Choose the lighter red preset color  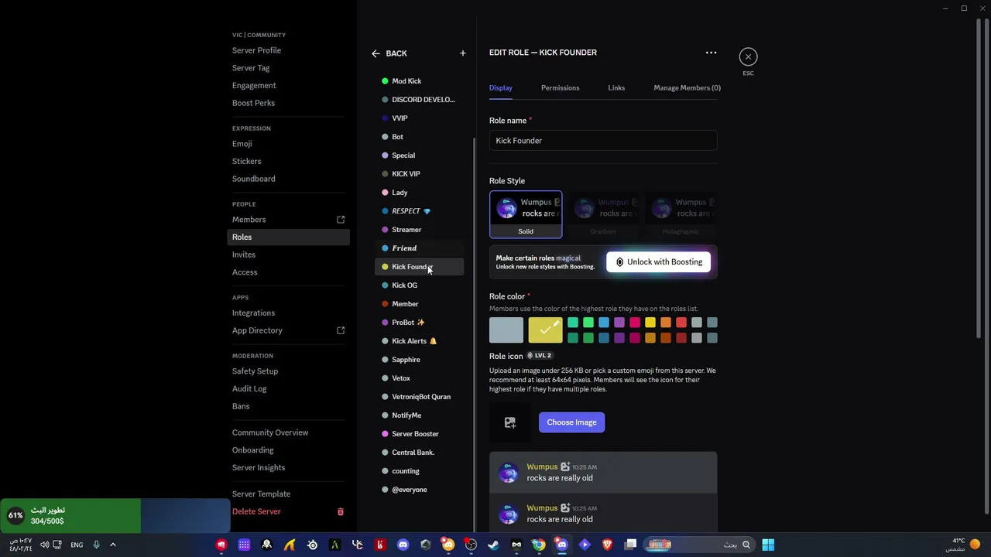click(681, 323)
